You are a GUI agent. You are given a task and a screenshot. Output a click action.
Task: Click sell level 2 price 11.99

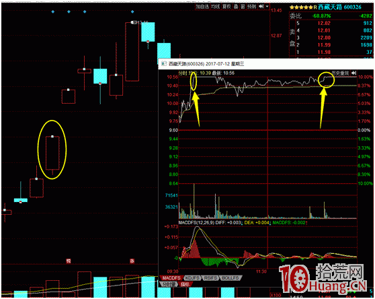324,45
